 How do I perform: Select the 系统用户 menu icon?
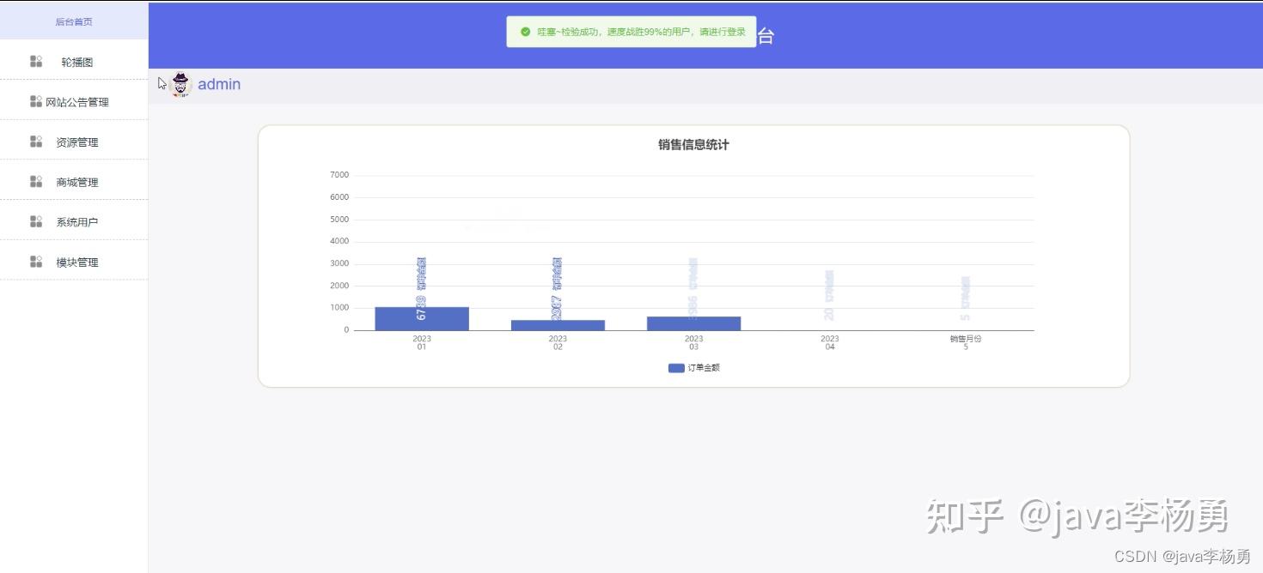point(35,220)
